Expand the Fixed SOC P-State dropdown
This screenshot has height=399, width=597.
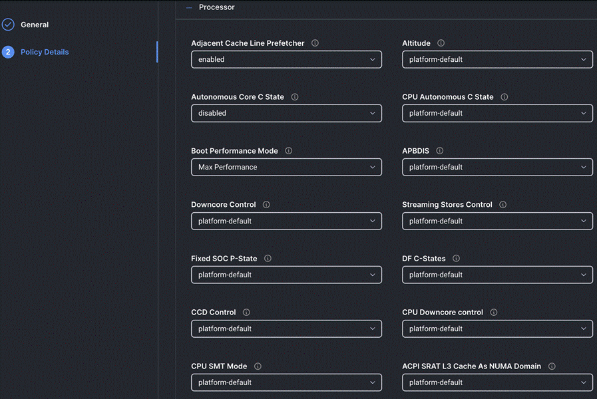click(x=286, y=275)
